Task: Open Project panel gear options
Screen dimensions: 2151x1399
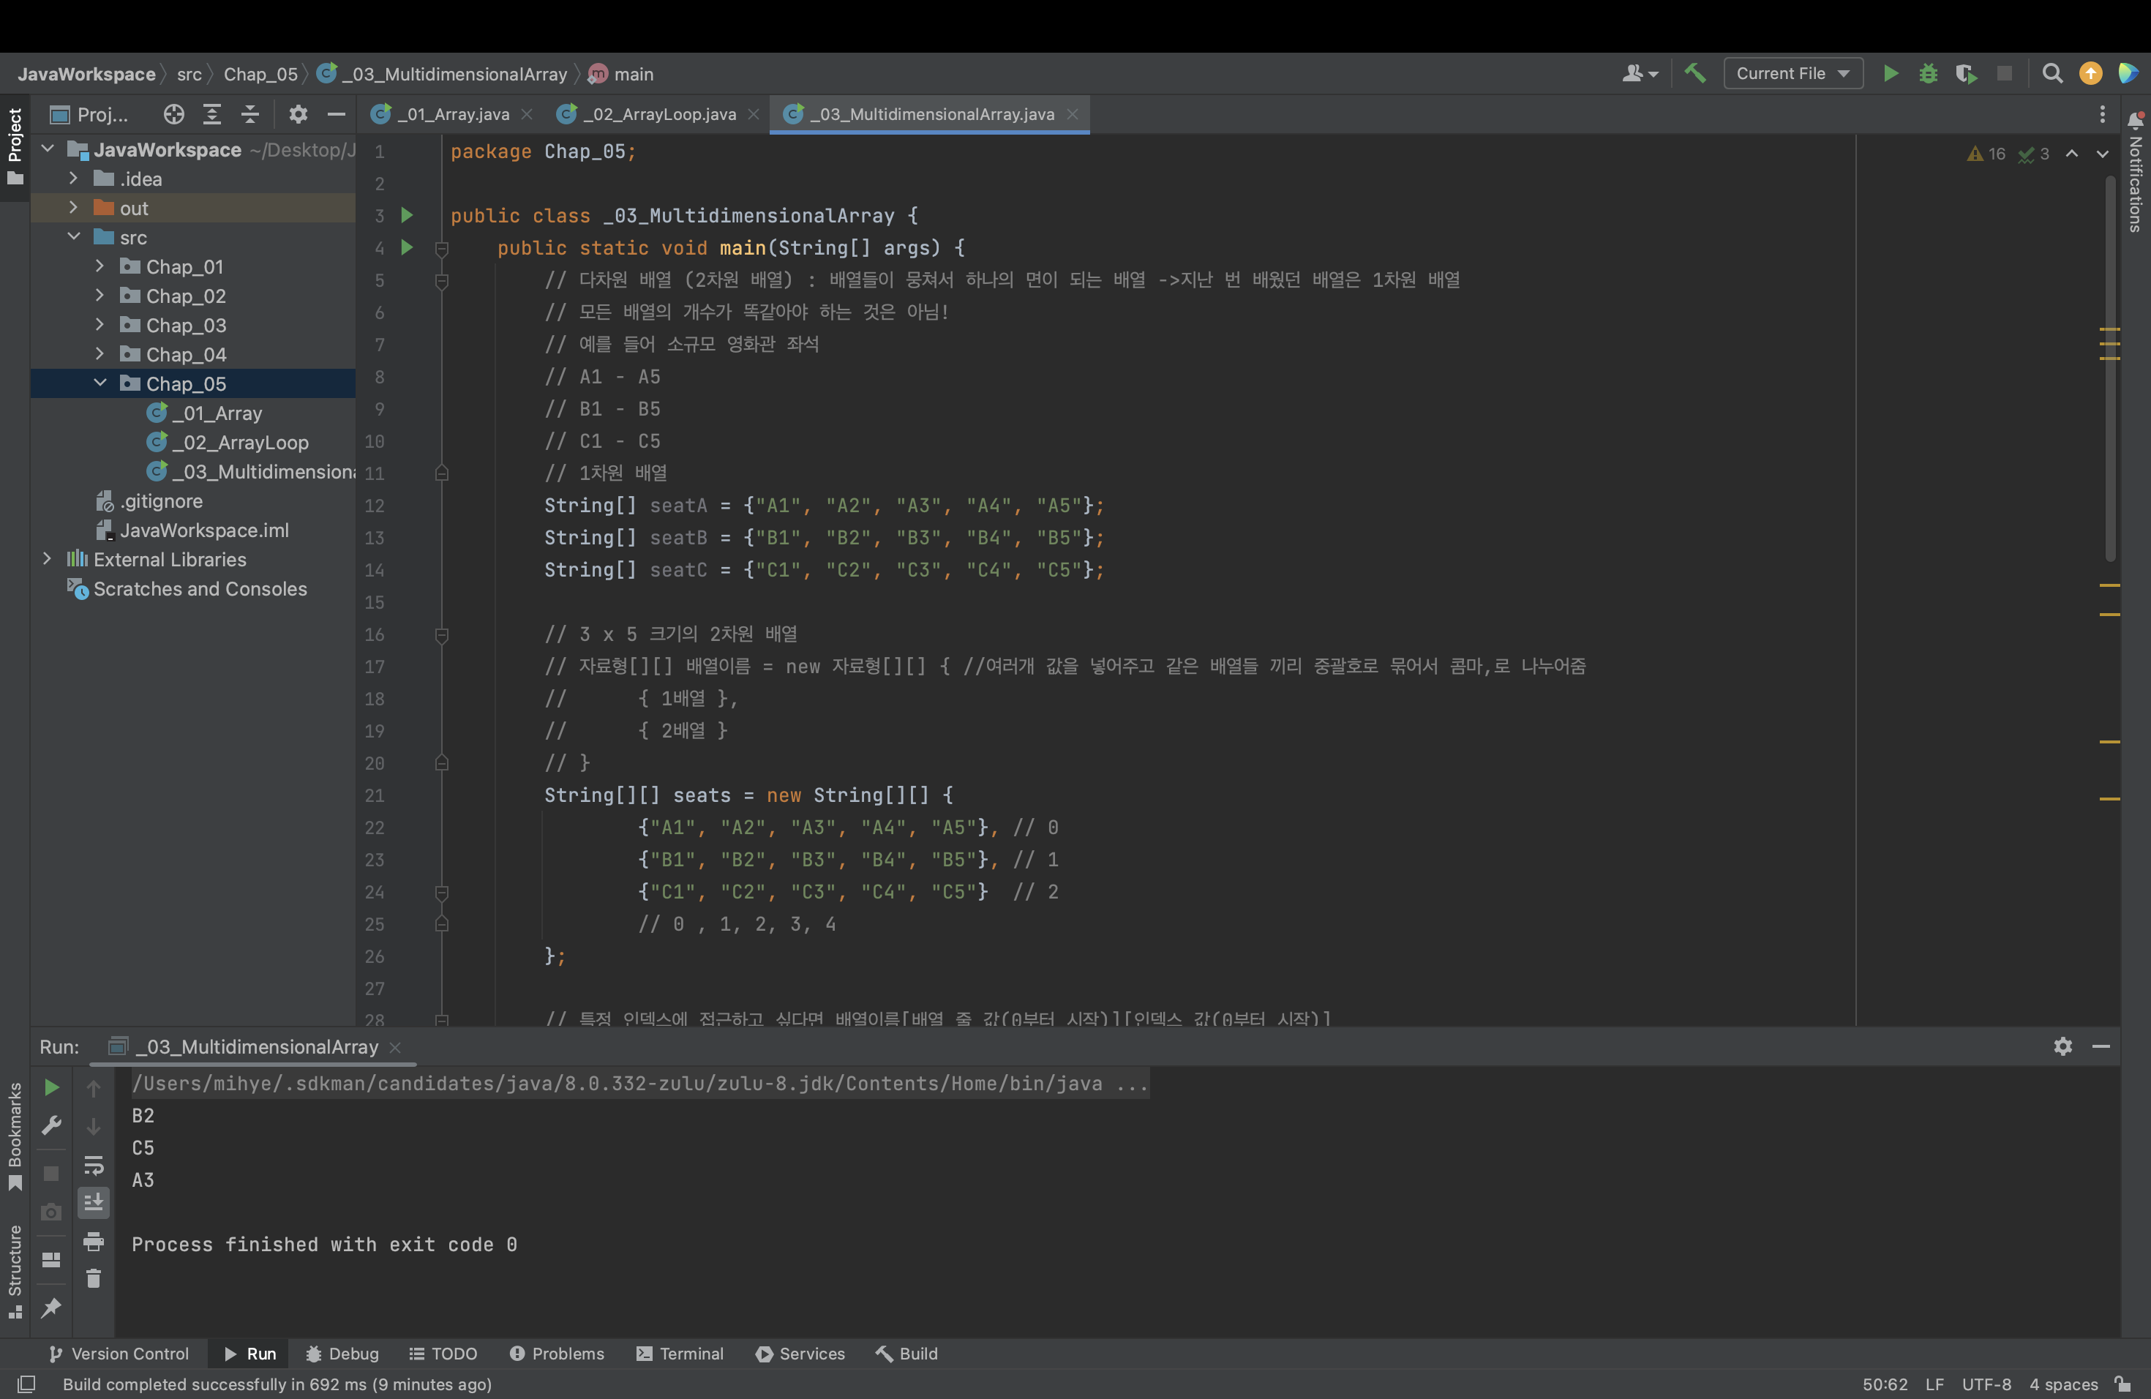Action: 299,114
